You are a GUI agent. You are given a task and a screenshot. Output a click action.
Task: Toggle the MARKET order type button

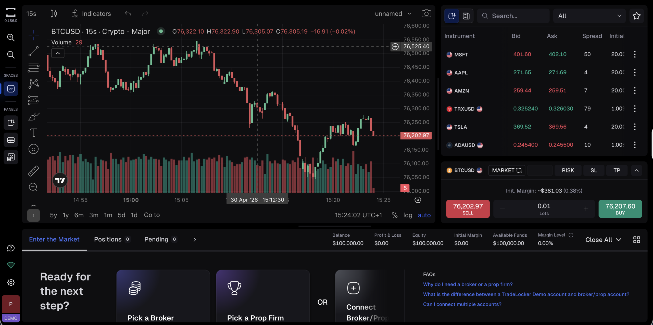click(x=507, y=170)
